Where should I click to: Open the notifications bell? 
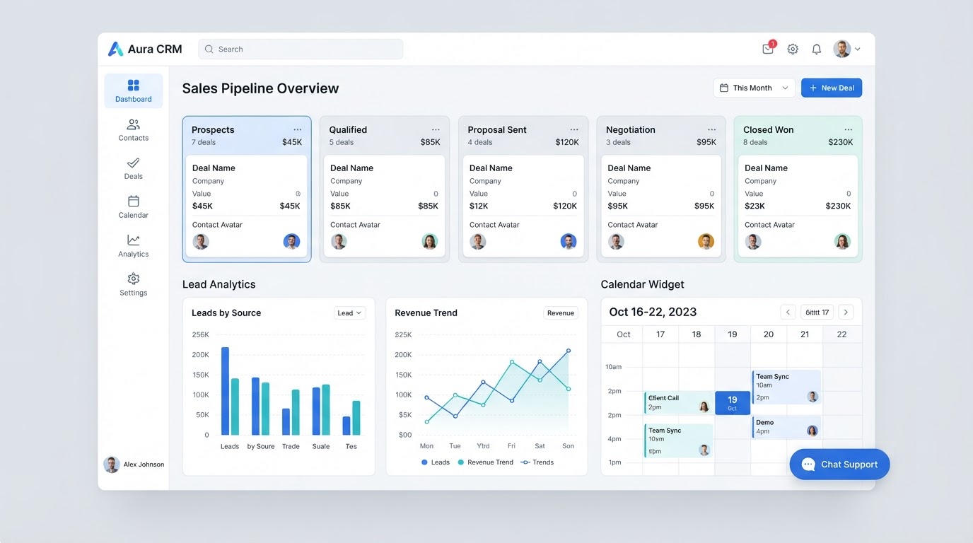(816, 49)
